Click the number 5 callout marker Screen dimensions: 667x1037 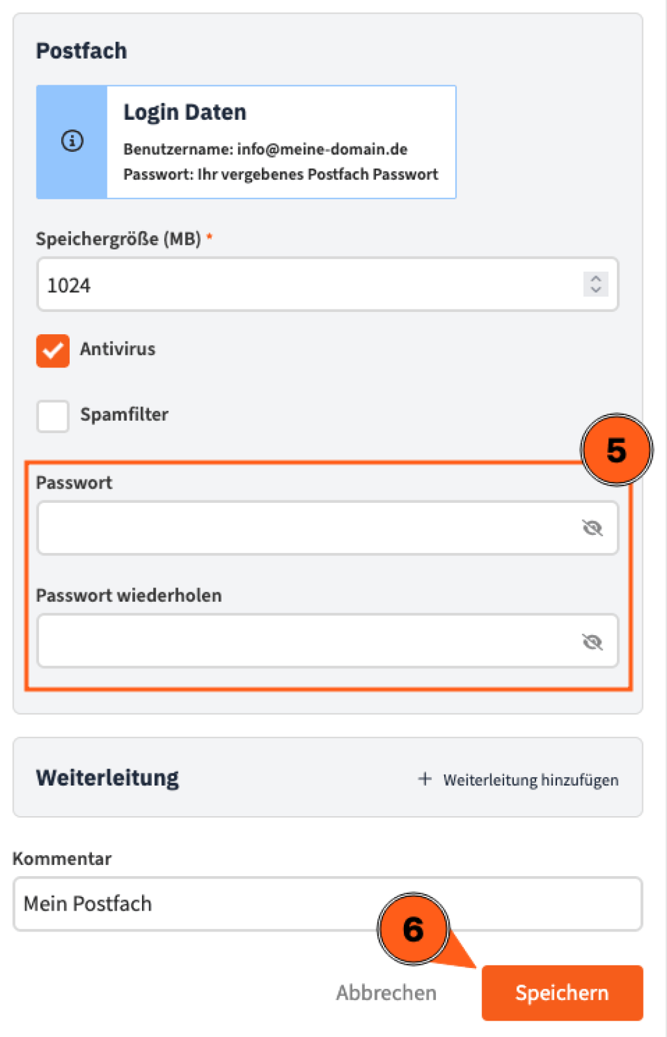(x=616, y=450)
